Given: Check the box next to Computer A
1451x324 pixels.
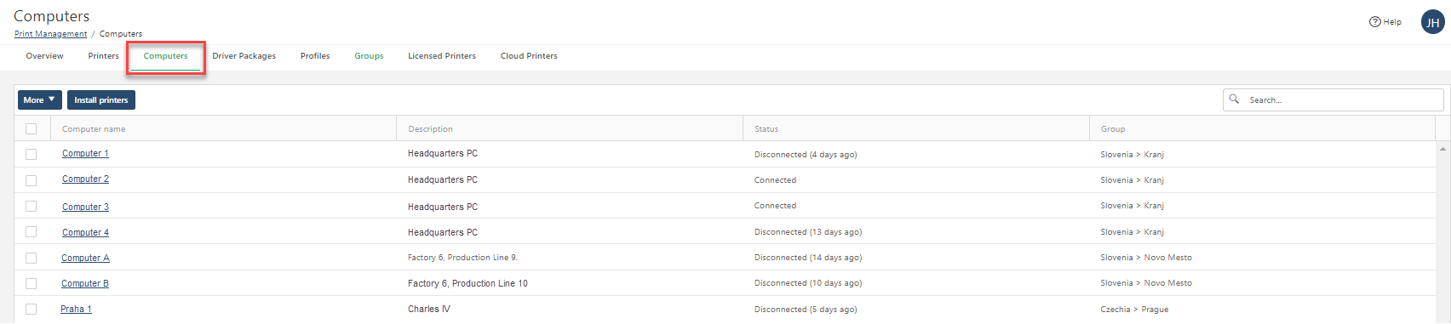Looking at the screenshot, I should 32,258.
